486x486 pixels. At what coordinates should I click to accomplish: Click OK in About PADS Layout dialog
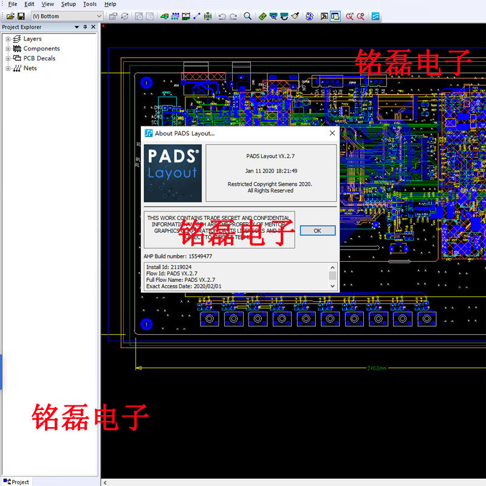tap(317, 231)
